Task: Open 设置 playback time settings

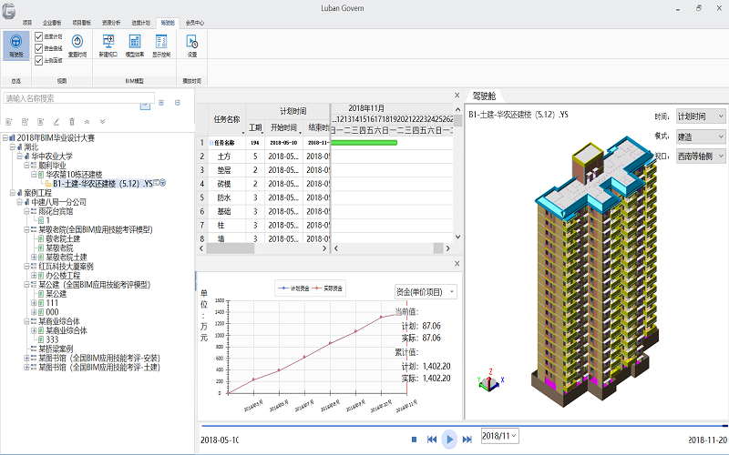Action: click(192, 42)
